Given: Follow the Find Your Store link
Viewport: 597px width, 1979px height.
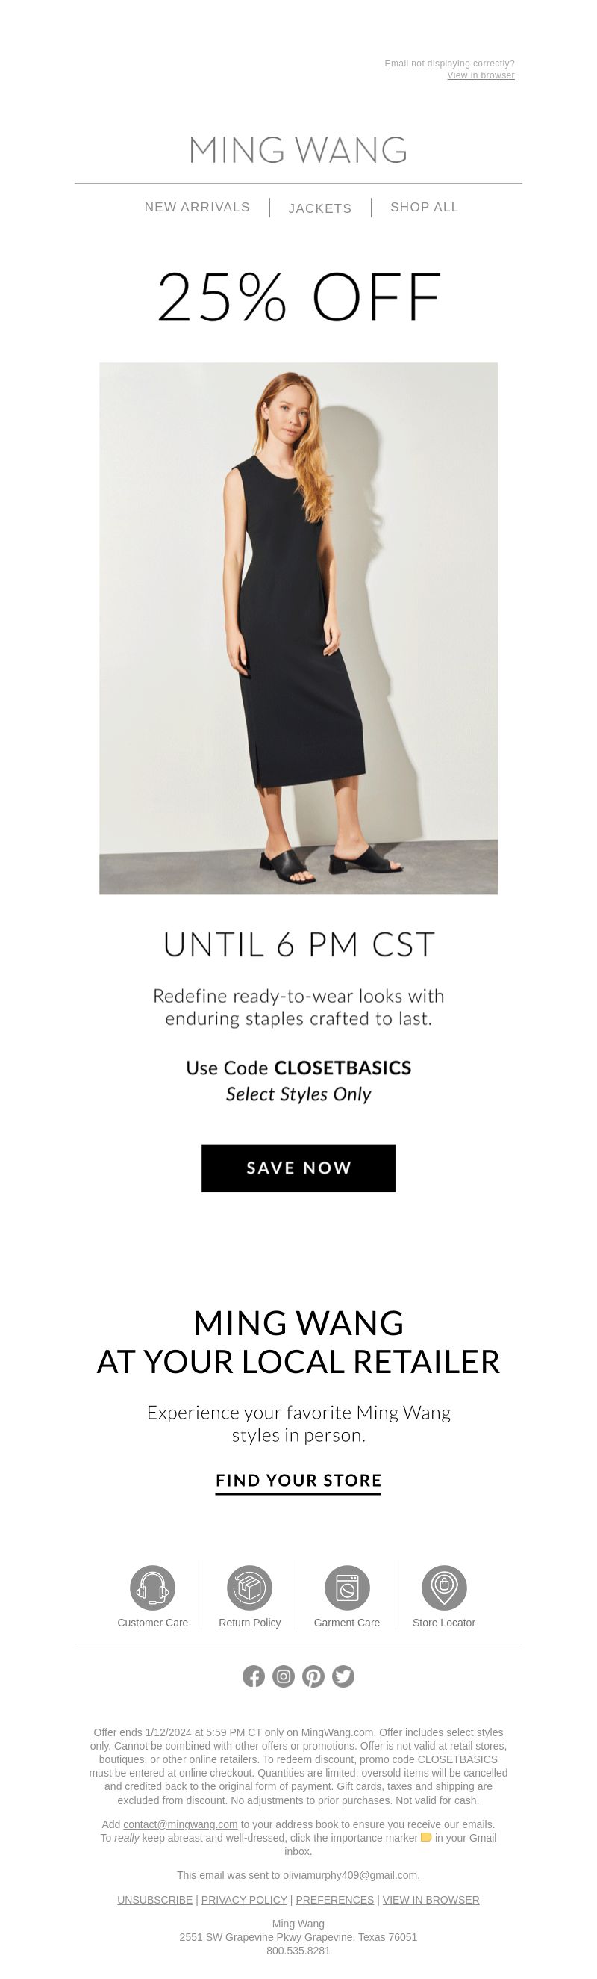Looking at the screenshot, I should pos(298,1481).
